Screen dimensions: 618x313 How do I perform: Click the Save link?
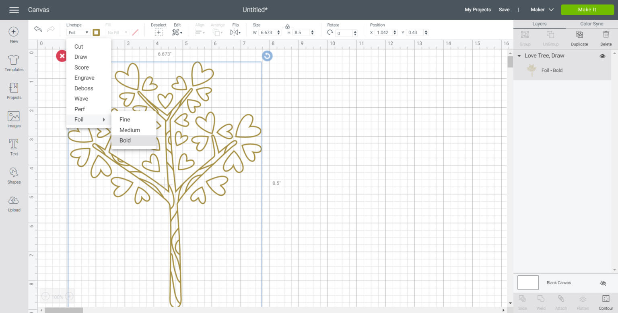(x=504, y=9)
